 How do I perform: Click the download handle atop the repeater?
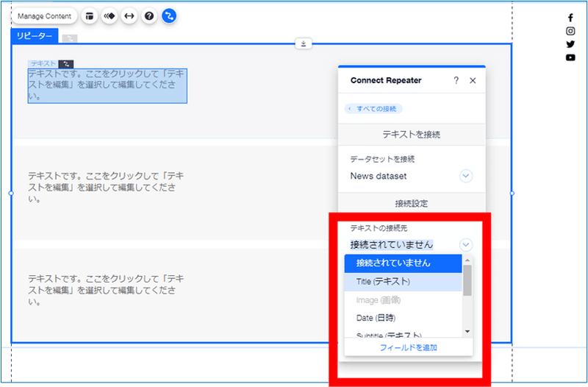coord(304,43)
